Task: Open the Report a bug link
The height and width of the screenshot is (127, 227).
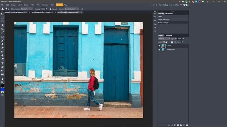Action: pos(163,5)
